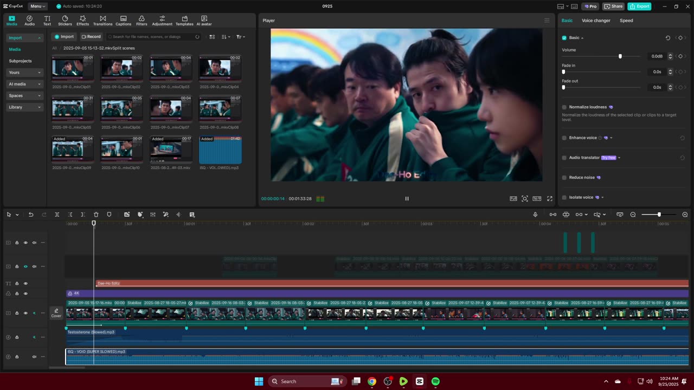The height and width of the screenshot is (390, 694).
Task: Click the Fade in slider handle
Action: pyautogui.click(x=564, y=72)
